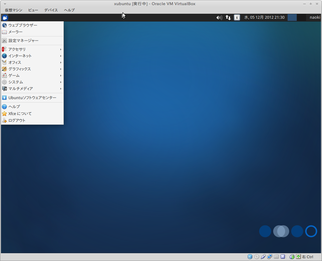Click the palette icon beside グラフィックス
322x261 pixels.
tap(4, 69)
